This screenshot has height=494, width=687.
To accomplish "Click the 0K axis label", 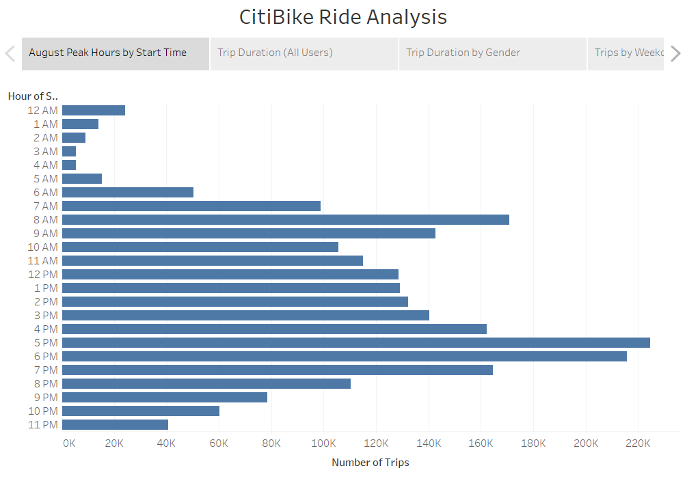I will coord(70,443).
